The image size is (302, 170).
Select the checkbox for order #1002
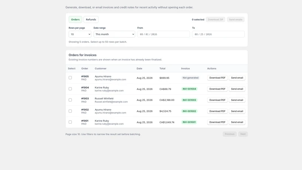pos(70,111)
